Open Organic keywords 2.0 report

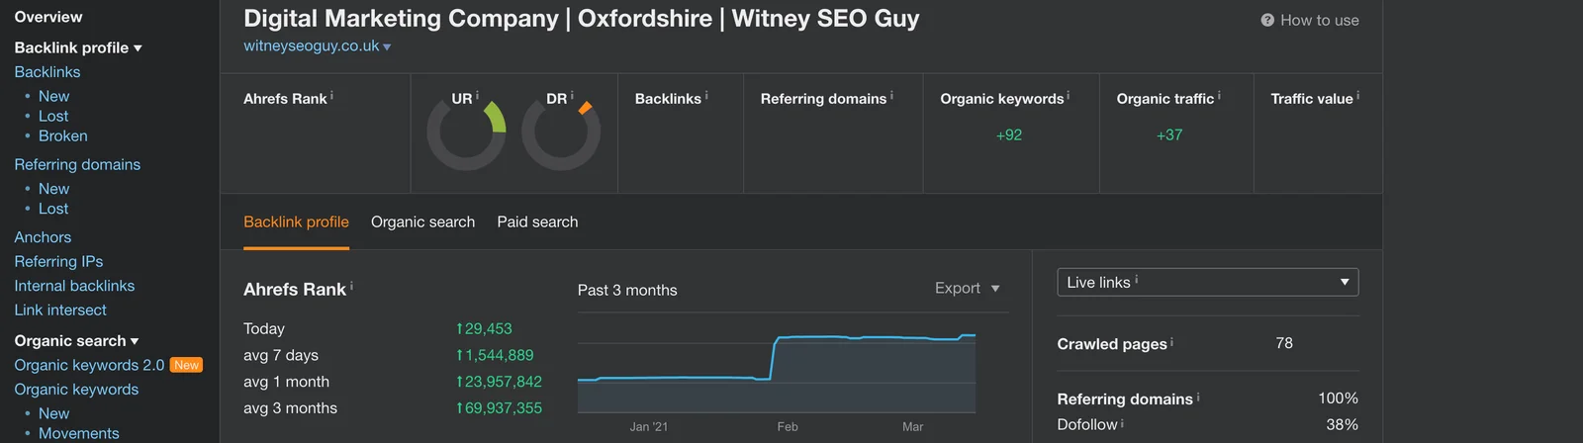coord(89,365)
